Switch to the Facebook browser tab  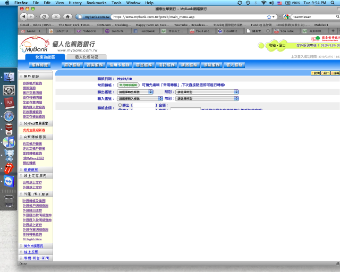[145, 31]
